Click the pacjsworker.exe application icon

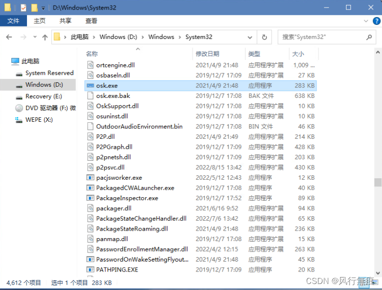(90, 178)
